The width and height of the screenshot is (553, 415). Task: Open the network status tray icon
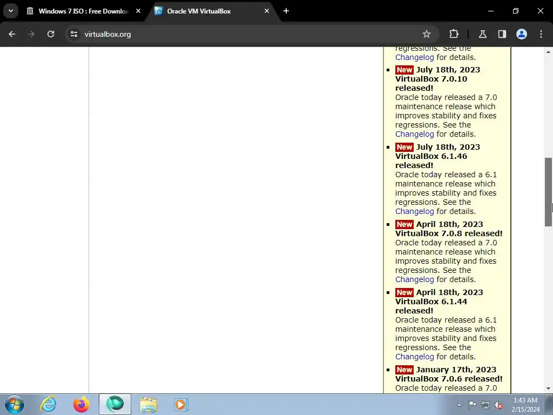[x=485, y=405]
